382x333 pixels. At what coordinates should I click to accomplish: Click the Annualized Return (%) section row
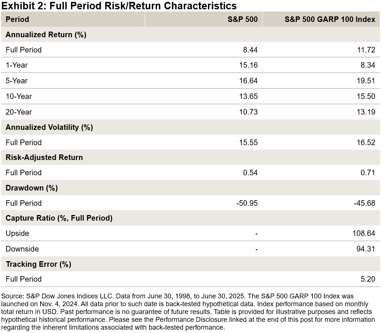tap(46, 35)
